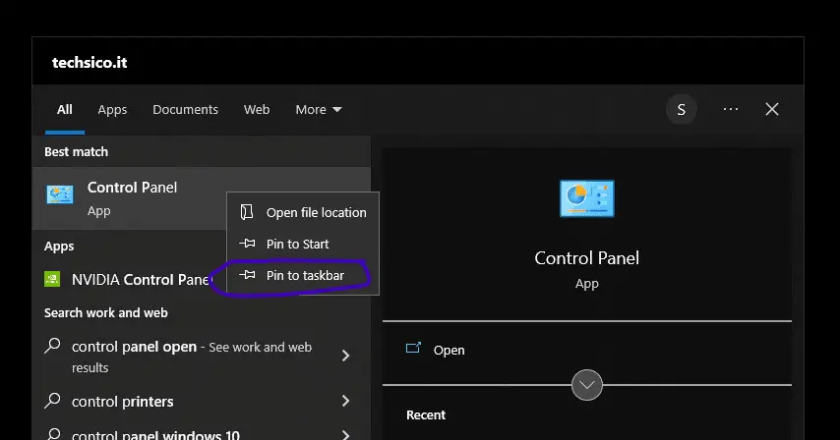The width and height of the screenshot is (840, 440).
Task: Switch to the Documents tab
Action: coord(185,110)
